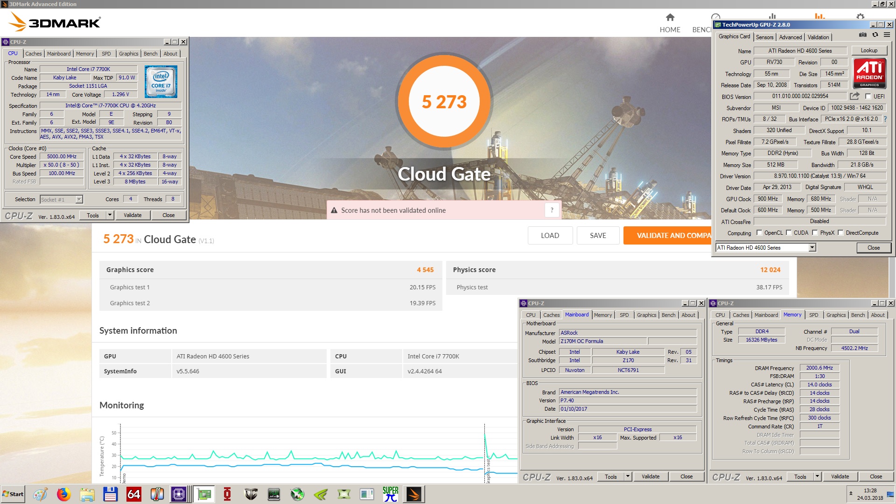
Task: Click the thermometer temperature app icon in taskbar
Action: coord(157,494)
